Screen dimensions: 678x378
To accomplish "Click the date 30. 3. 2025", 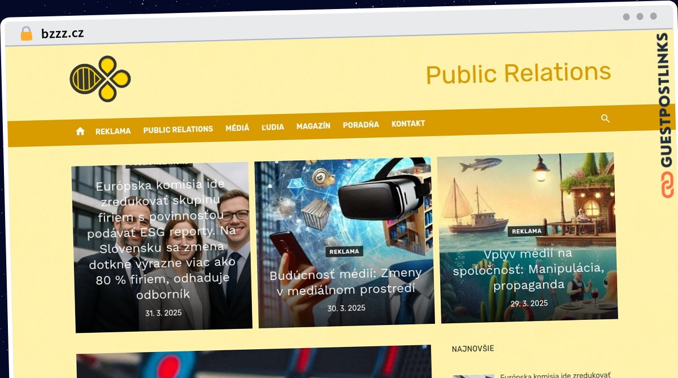I will [x=346, y=308].
